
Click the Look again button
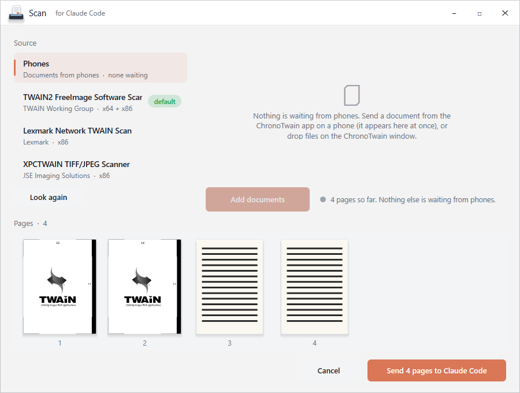click(x=49, y=197)
